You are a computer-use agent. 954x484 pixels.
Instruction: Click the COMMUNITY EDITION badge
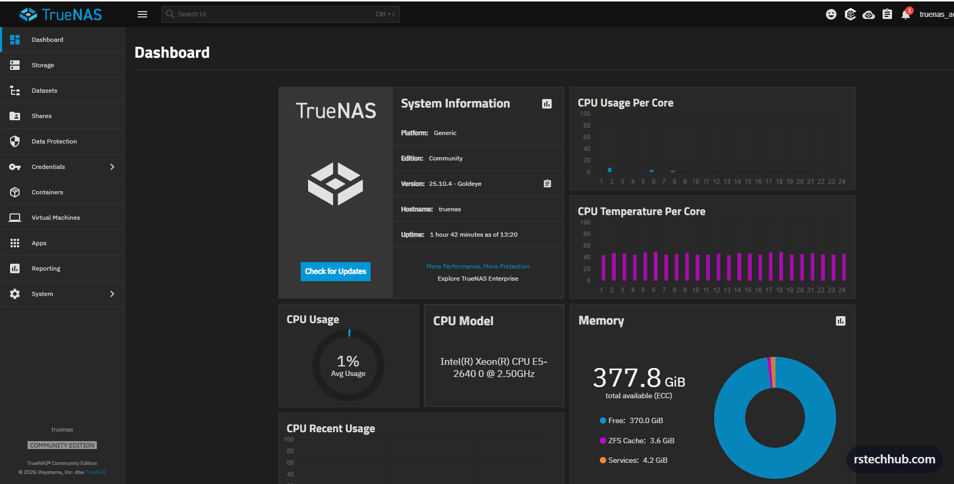coord(62,445)
